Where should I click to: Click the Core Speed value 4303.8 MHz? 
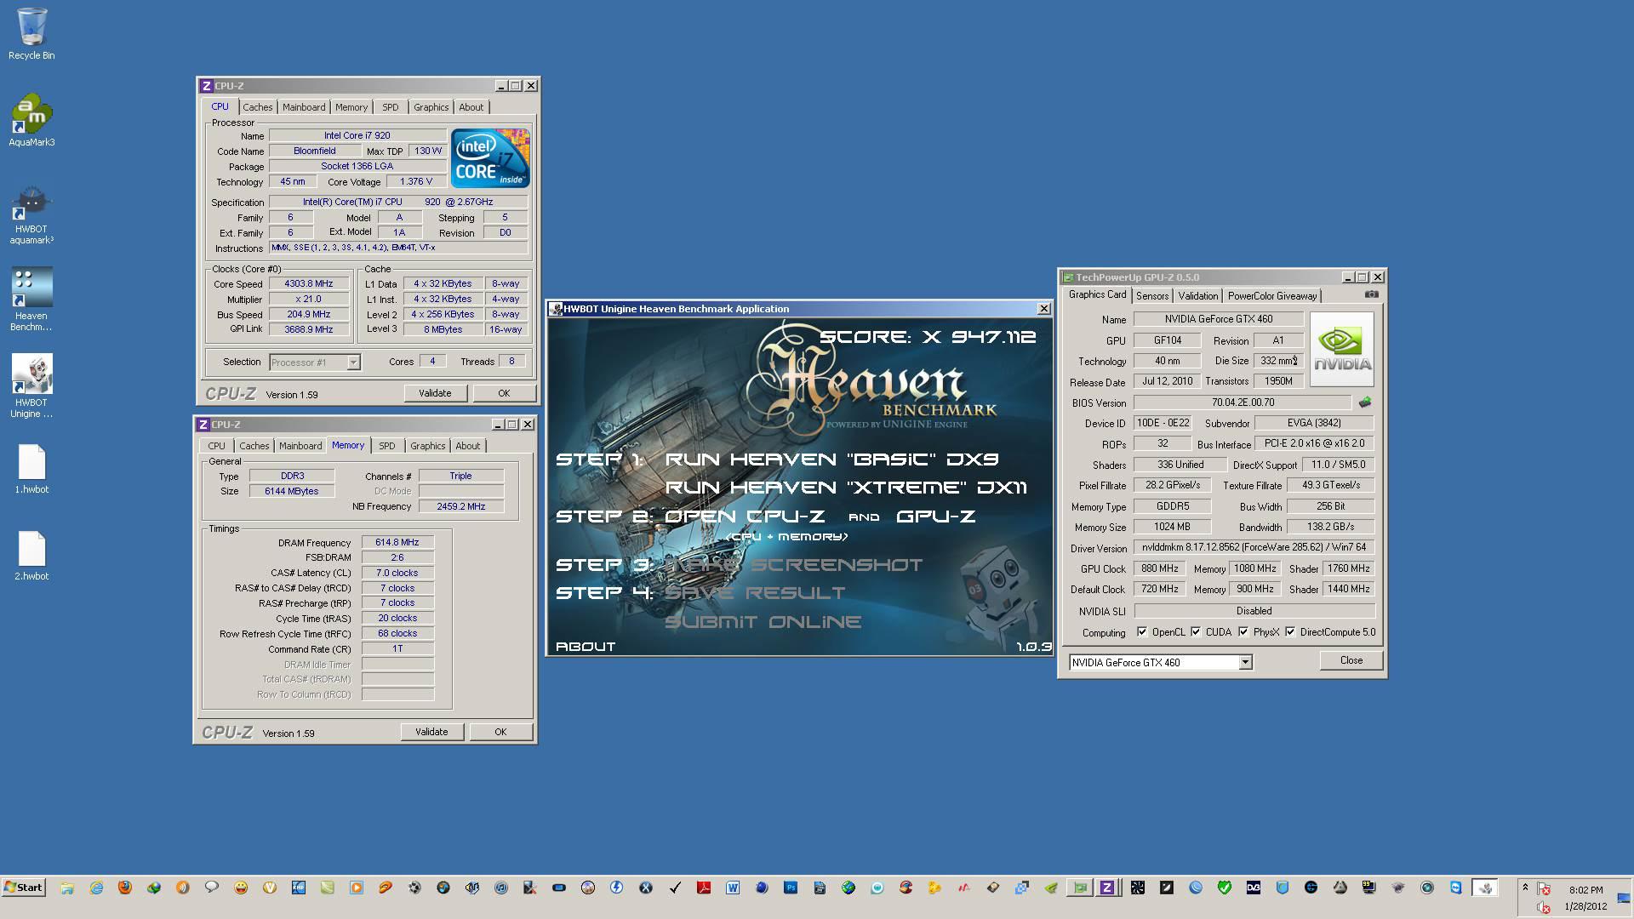pos(309,284)
